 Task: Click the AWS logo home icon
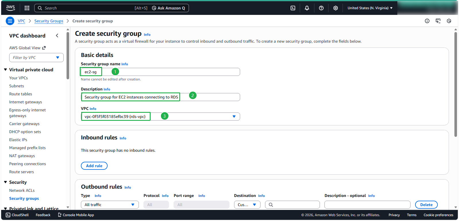point(11,8)
